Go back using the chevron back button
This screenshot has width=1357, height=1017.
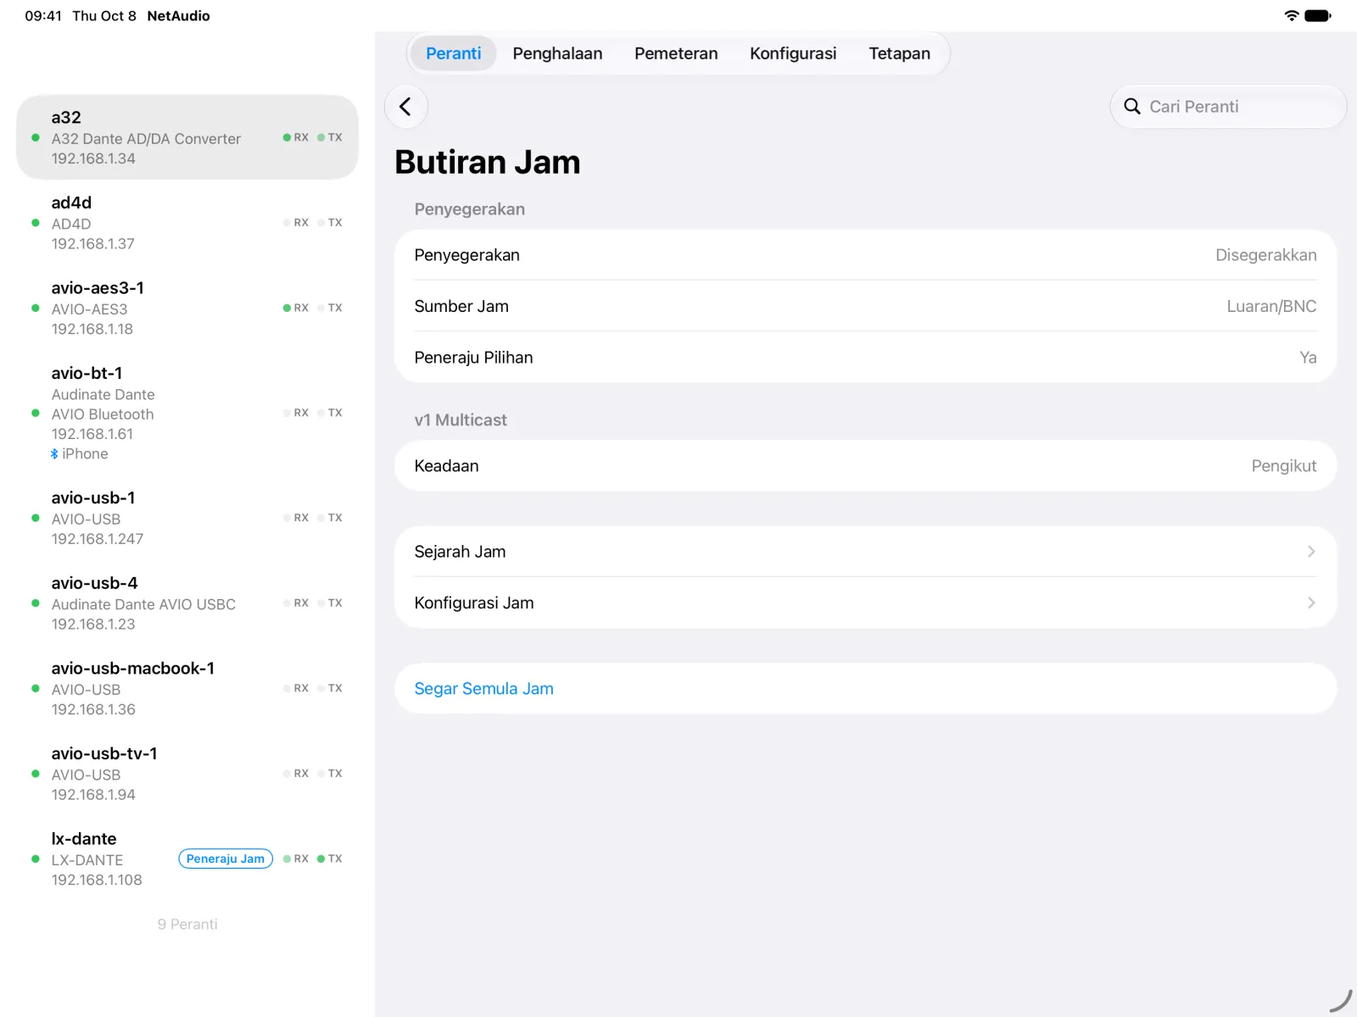(x=405, y=107)
